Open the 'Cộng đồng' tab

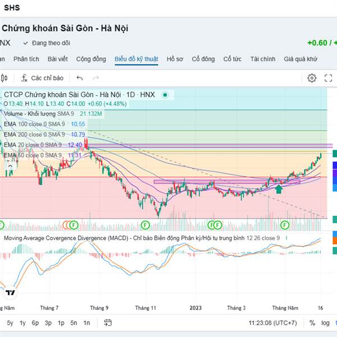pyautogui.click(x=91, y=59)
